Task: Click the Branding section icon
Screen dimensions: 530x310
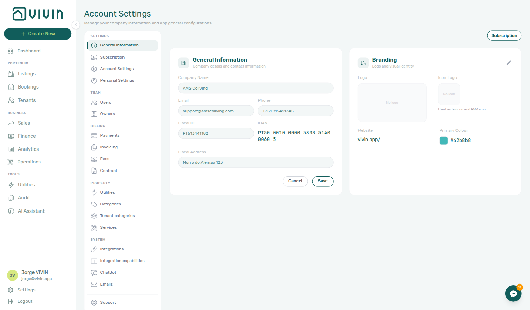Action: [x=363, y=63]
